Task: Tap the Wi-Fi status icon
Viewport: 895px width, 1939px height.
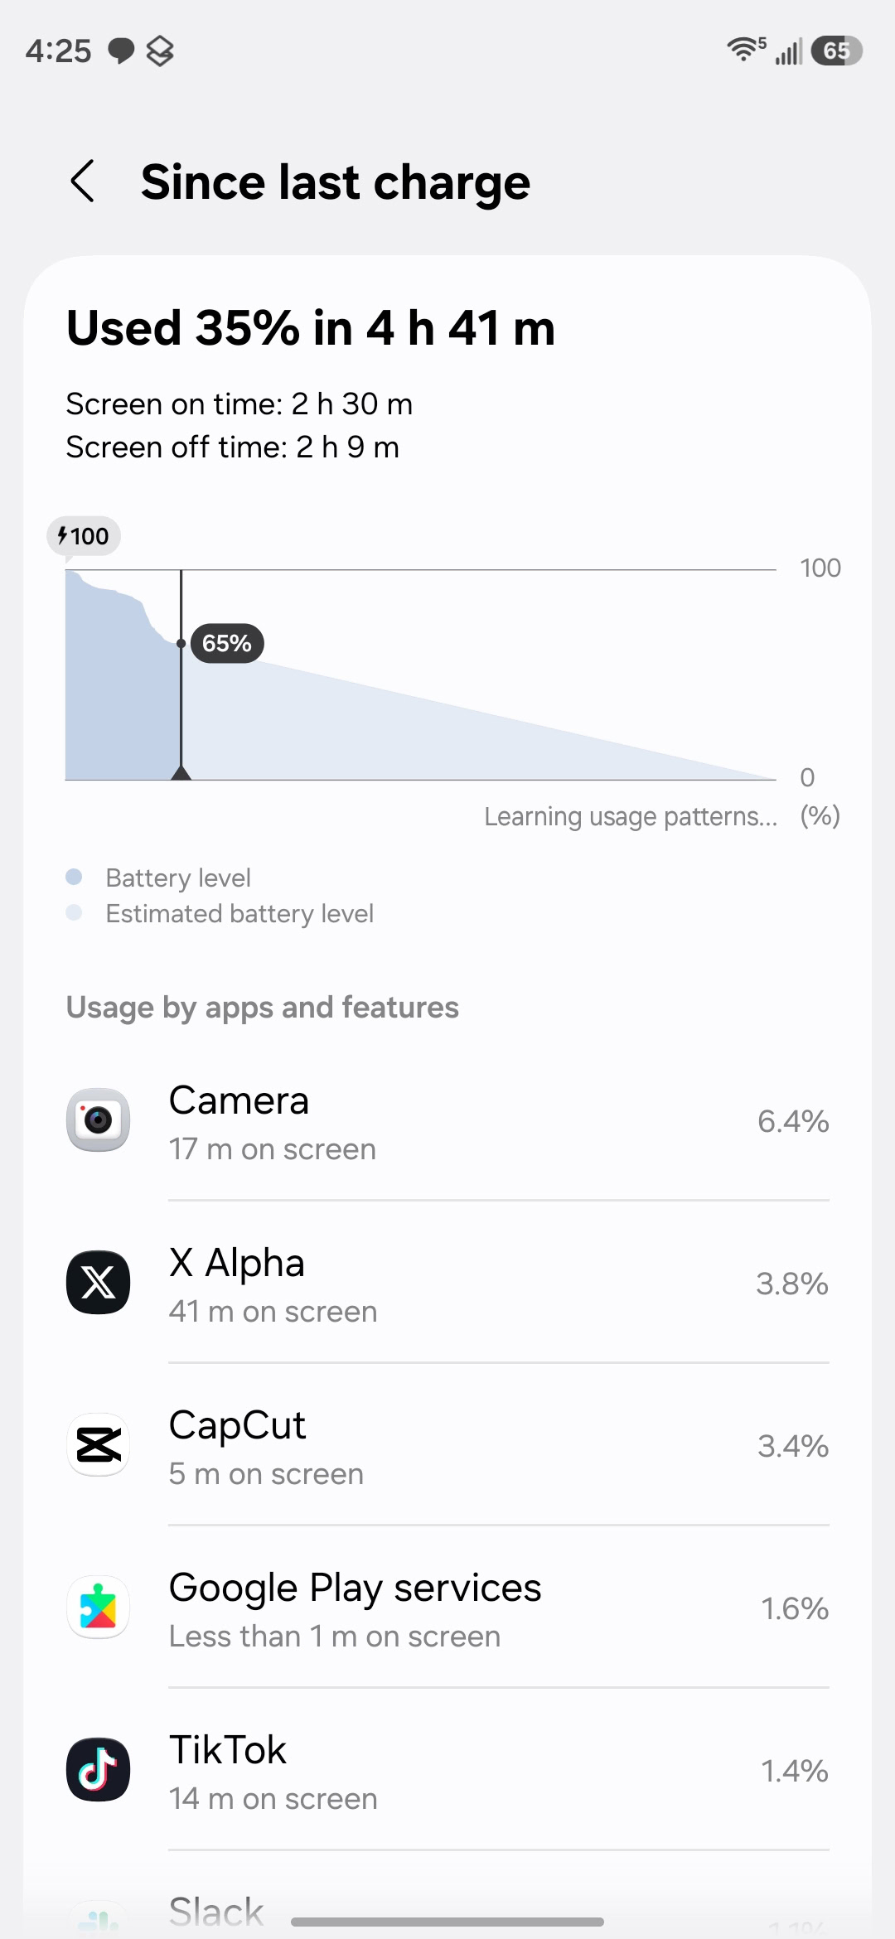Action: [x=745, y=50]
